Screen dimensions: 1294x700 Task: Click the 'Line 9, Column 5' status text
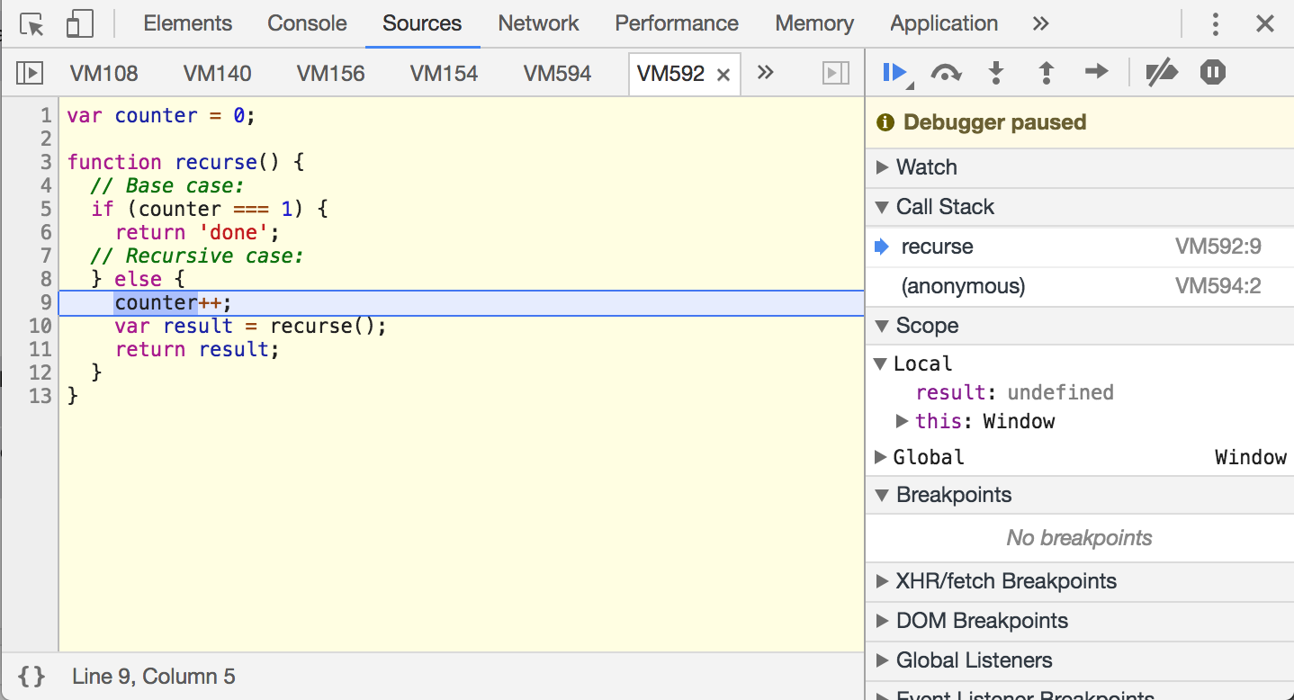pos(154,677)
